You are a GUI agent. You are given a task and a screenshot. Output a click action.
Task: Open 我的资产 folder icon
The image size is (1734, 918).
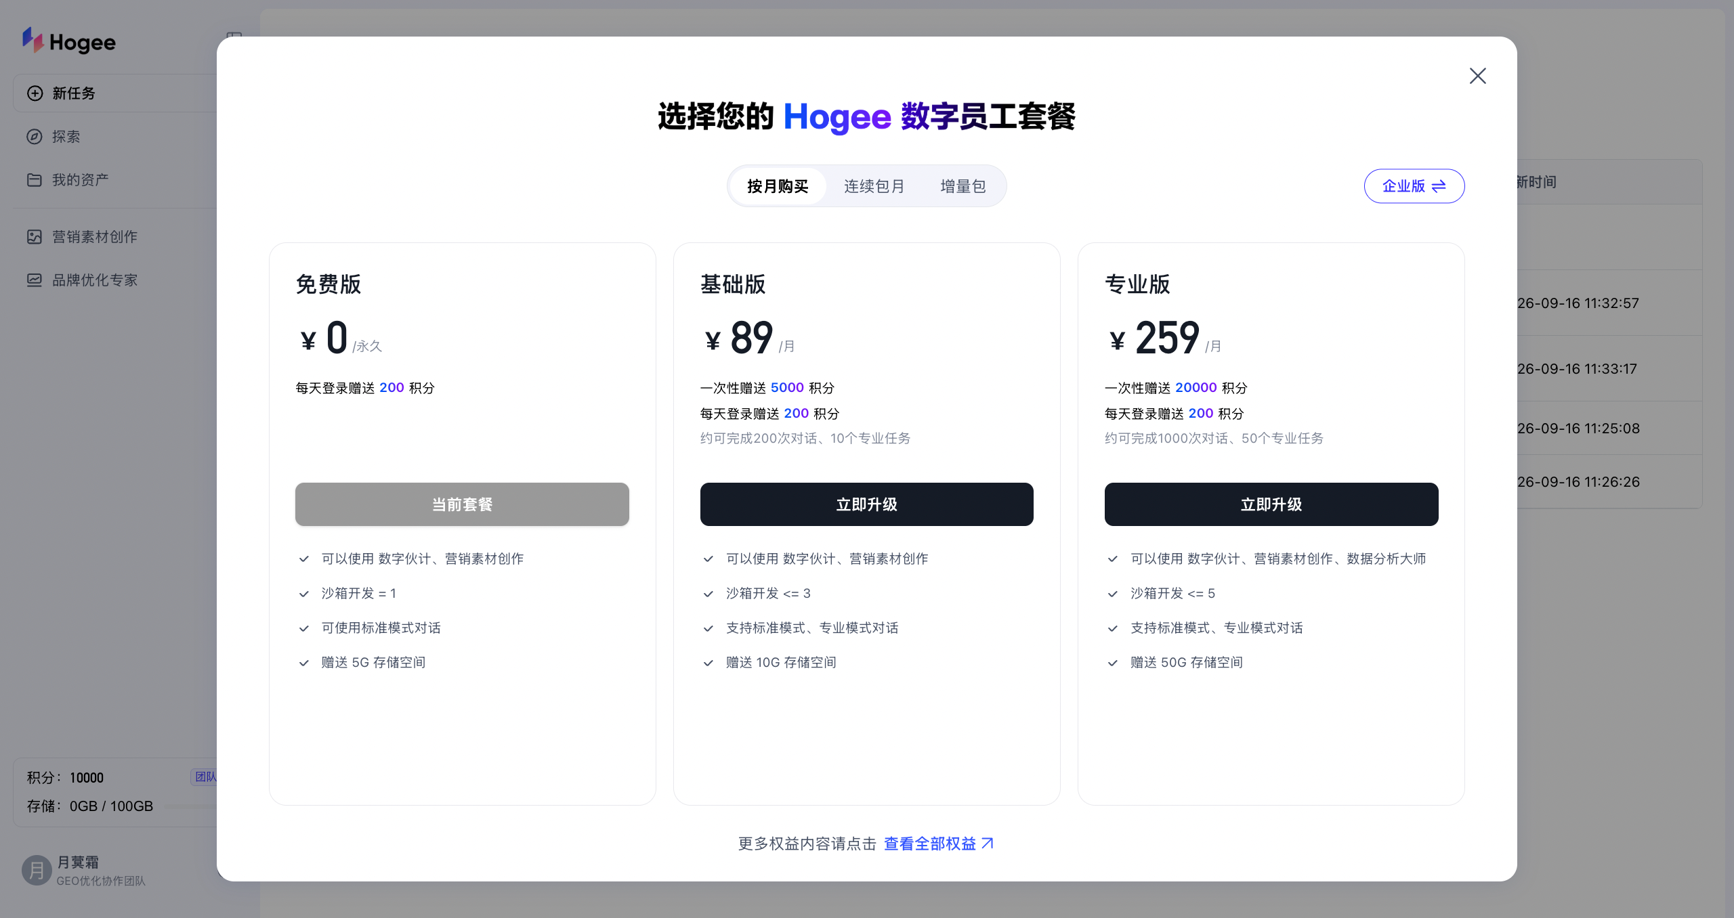point(35,180)
